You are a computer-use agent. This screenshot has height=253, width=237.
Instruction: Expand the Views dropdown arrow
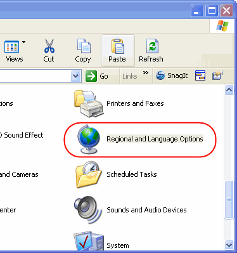tap(23, 42)
